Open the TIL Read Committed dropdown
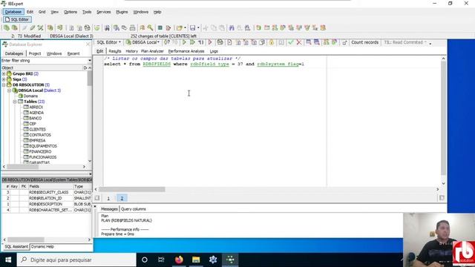This screenshot has height=267, width=475. pos(405,42)
